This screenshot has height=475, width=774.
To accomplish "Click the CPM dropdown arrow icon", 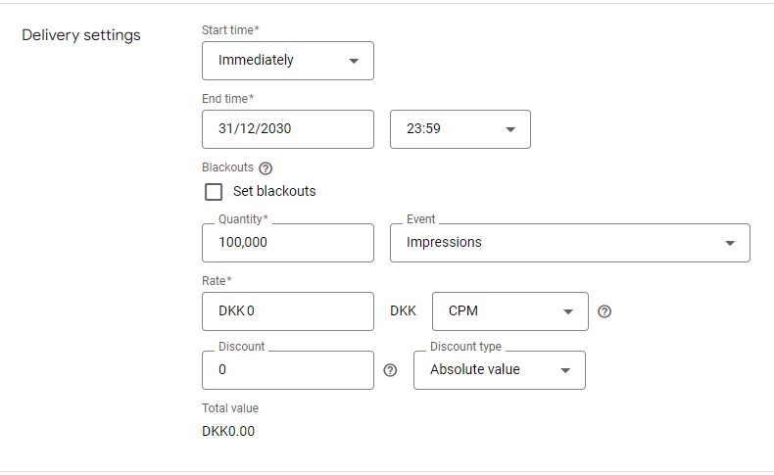I will coord(568,311).
